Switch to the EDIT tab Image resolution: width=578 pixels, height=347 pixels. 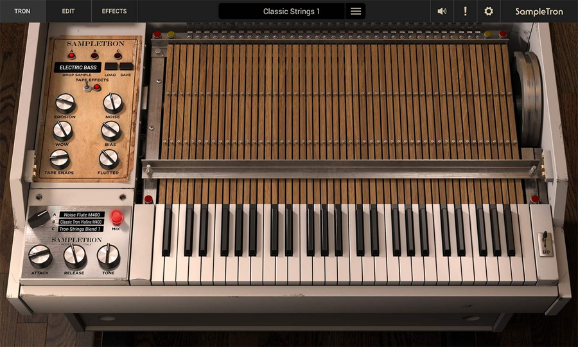tap(68, 11)
